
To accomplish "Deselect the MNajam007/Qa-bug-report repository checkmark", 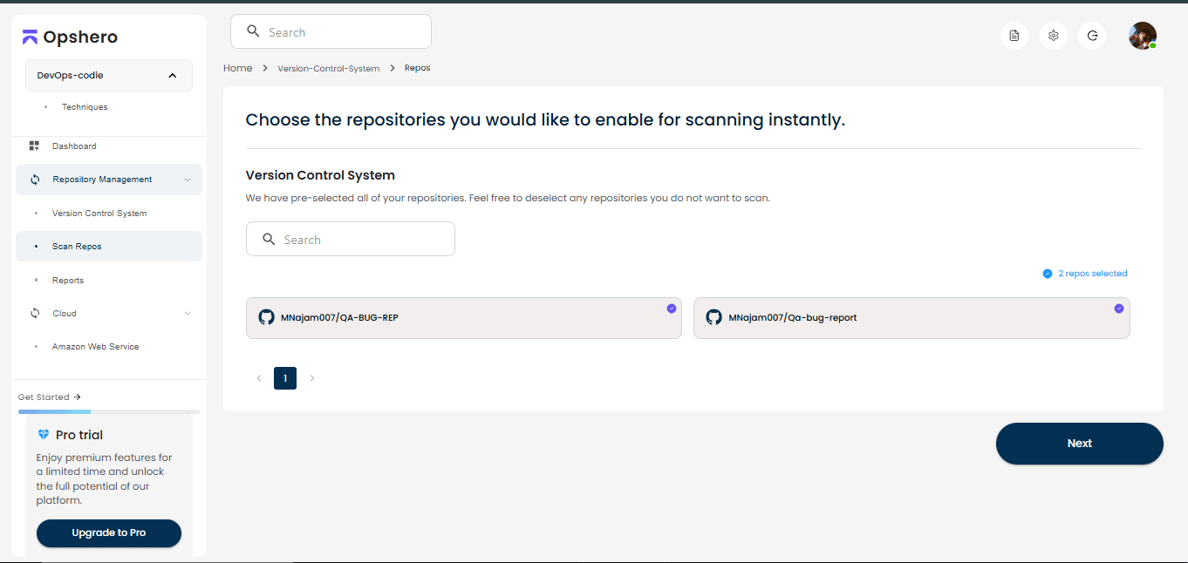I will pyautogui.click(x=1119, y=309).
